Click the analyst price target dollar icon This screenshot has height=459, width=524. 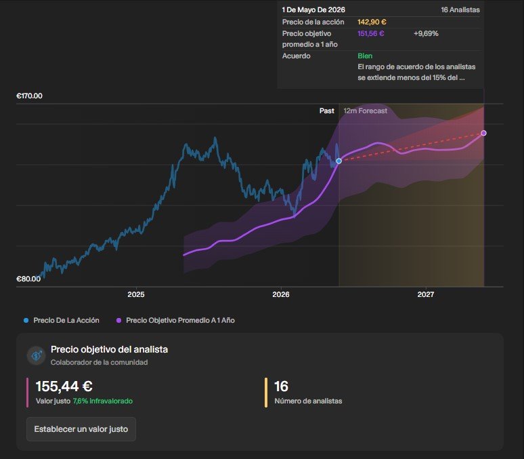coord(36,355)
